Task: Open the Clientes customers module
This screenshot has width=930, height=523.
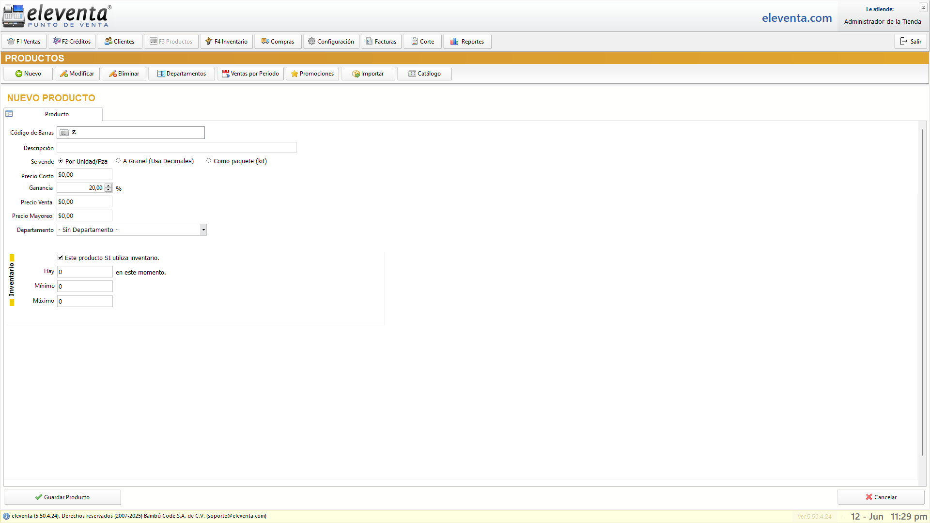Action: pyautogui.click(x=120, y=42)
